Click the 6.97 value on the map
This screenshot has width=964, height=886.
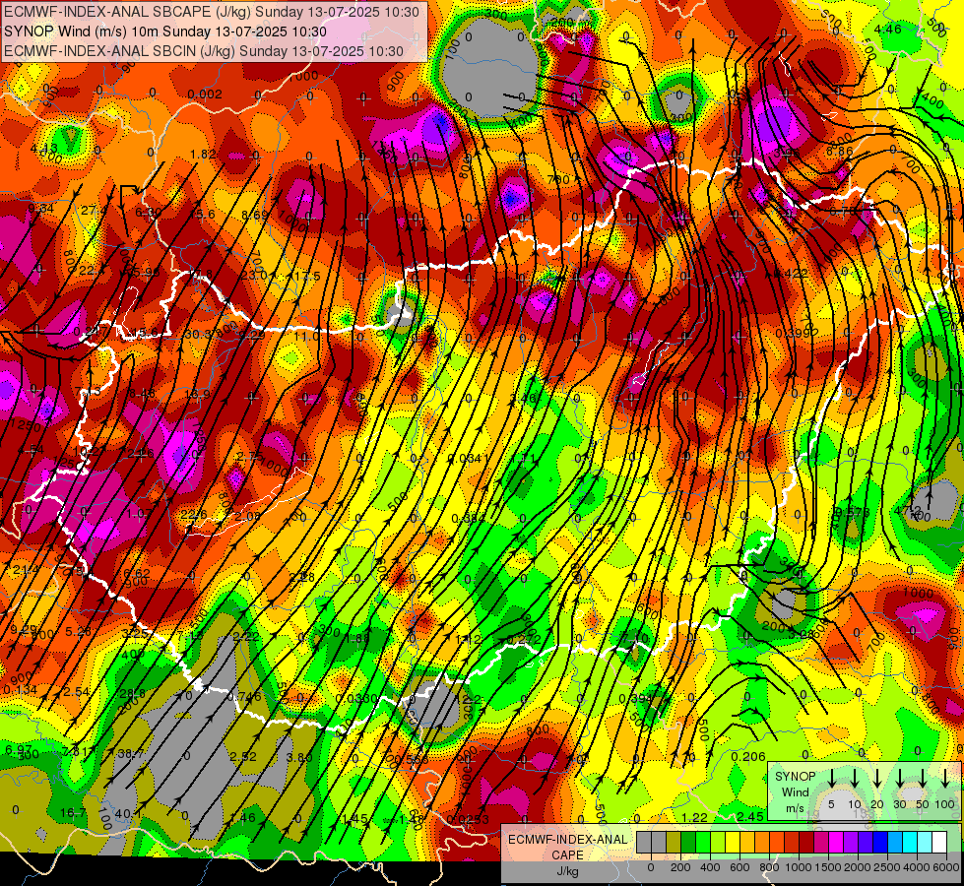point(19,749)
